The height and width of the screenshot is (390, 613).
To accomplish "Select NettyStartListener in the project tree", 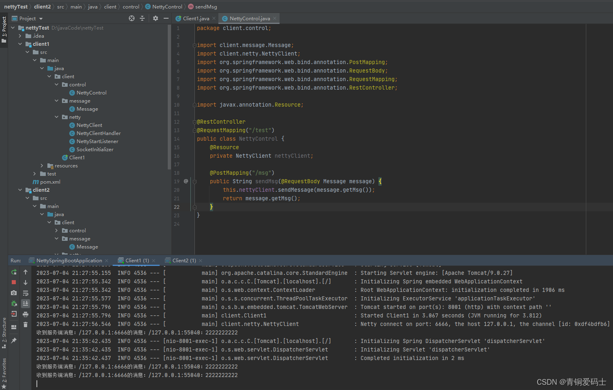I will (94, 141).
